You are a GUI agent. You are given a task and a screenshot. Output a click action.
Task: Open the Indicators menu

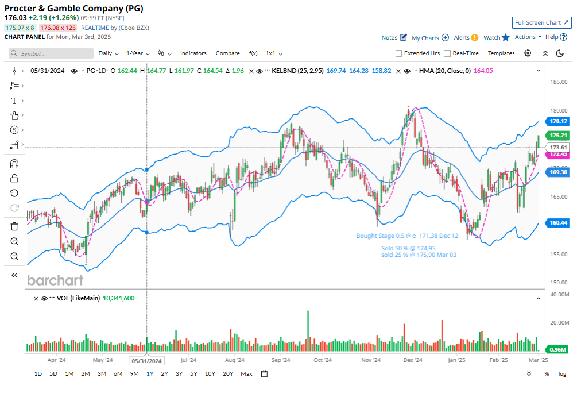coord(193,53)
